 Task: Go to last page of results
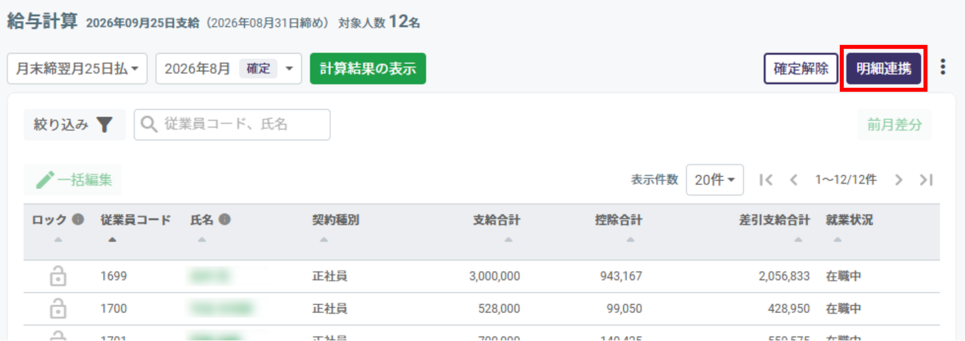pos(926,180)
